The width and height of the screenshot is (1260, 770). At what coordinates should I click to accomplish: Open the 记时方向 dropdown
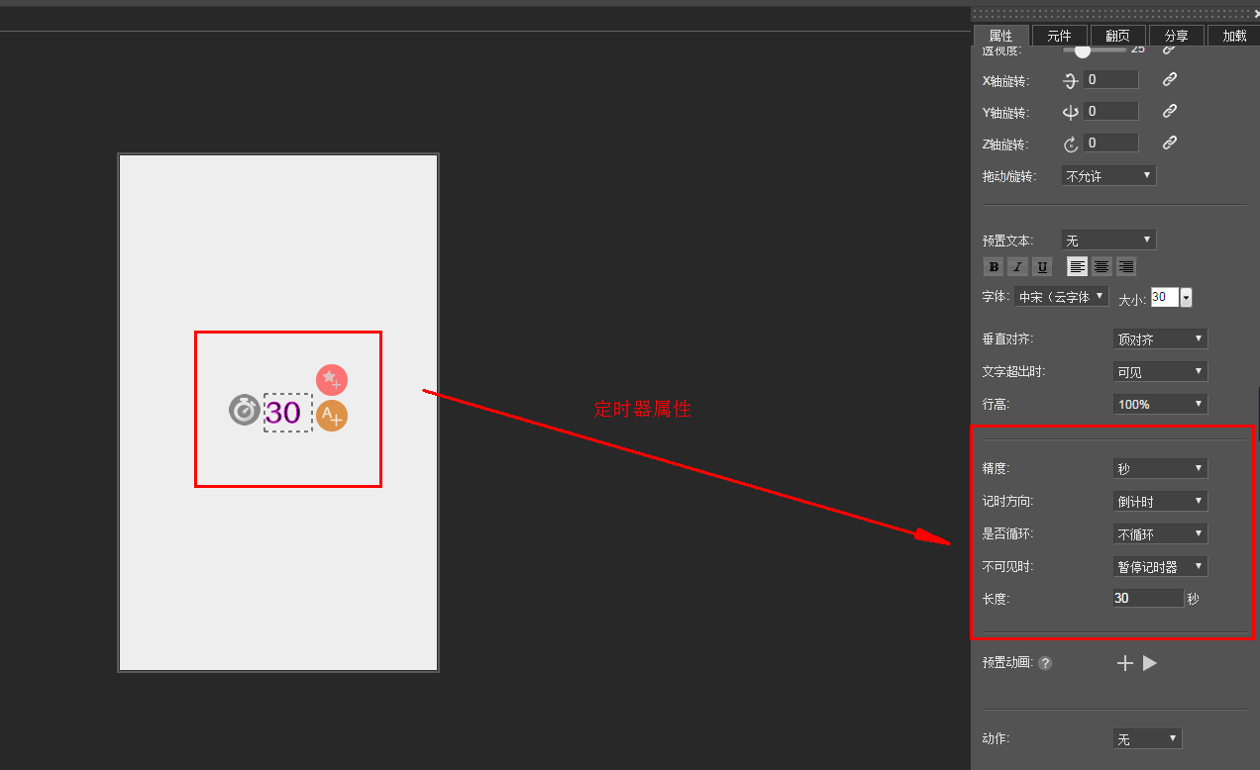(x=1161, y=501)
